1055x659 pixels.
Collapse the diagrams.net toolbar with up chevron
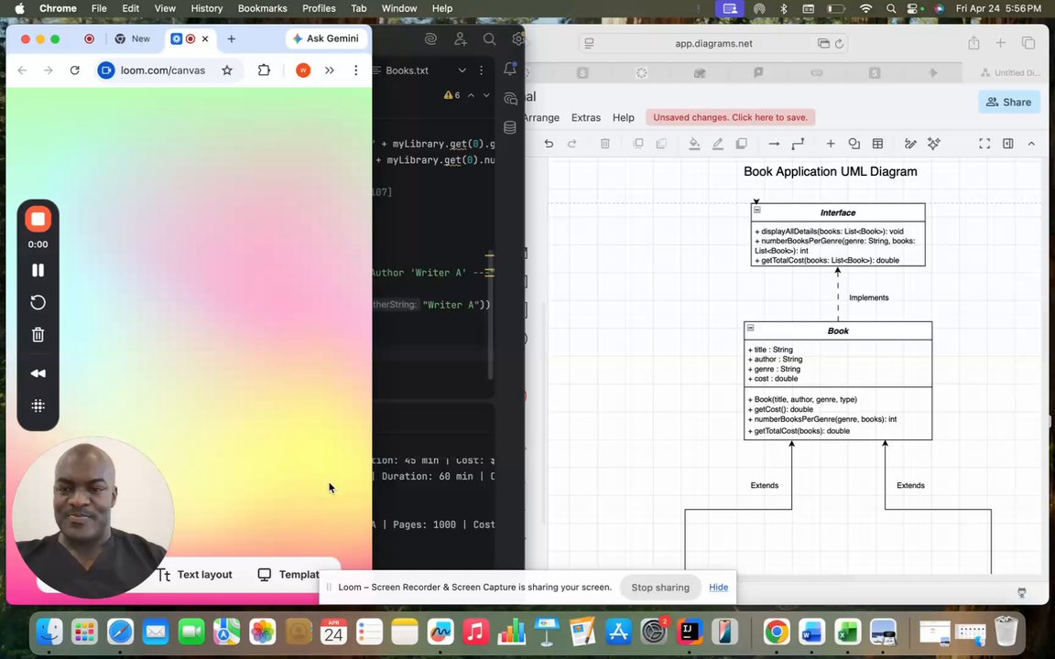1031,143
